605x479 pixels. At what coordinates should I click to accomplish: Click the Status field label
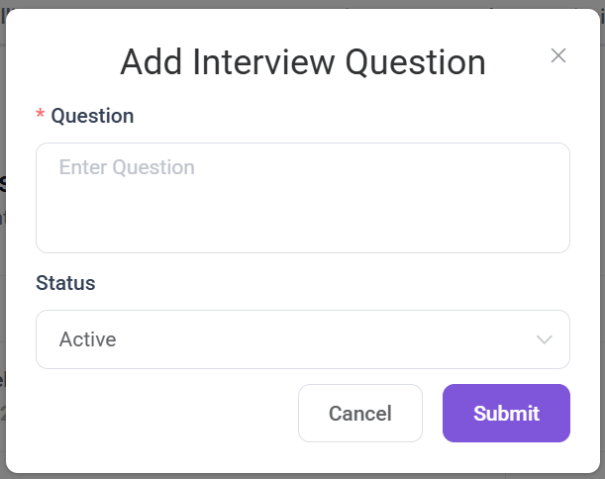65,283
